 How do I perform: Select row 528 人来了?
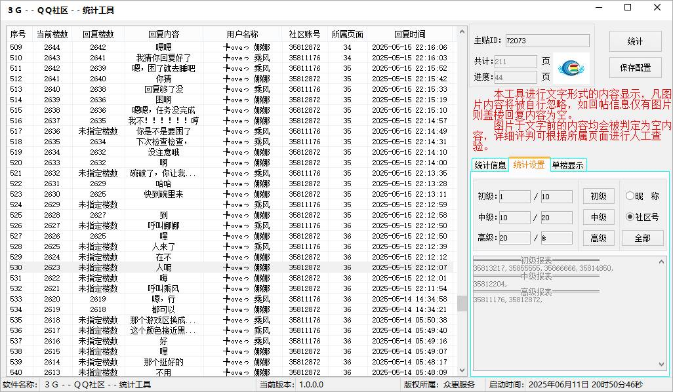229,246
